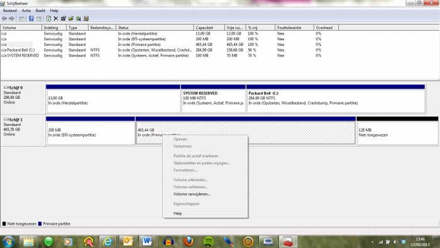This screenshot has height=248, width=440.
Task: Open the Help menu in the menu bar
Action: [54, 11]
